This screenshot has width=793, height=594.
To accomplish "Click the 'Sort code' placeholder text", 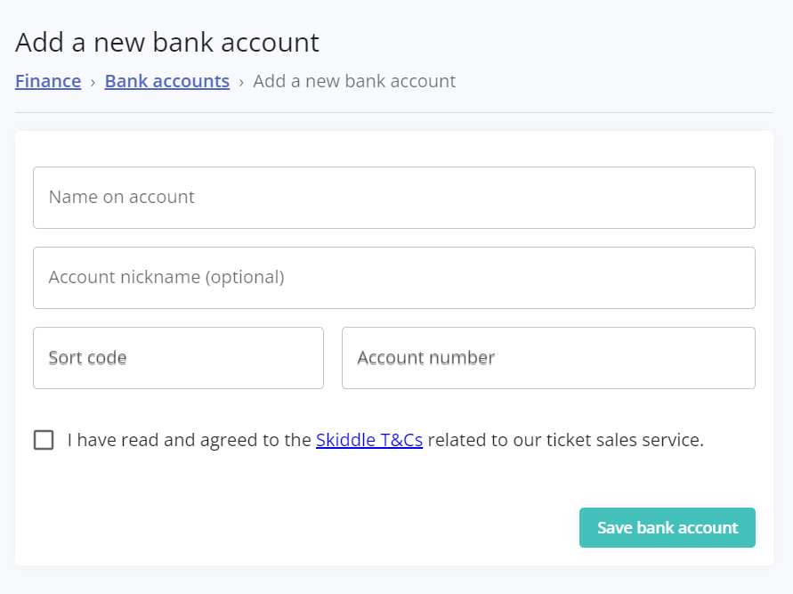I will click(87, 358).
